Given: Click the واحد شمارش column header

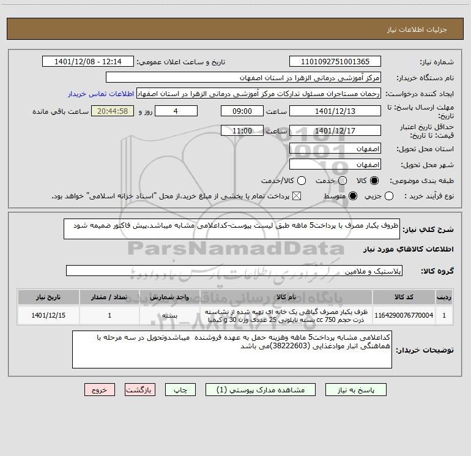Looking at the screenshot, I should coord(169,297).
